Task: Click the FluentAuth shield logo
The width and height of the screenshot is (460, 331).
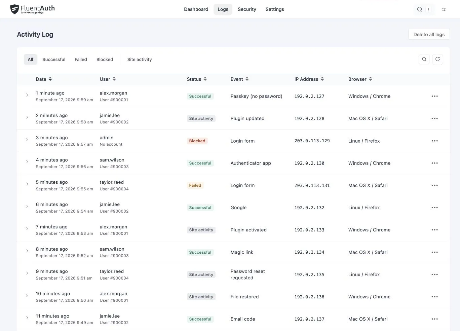Action: pos(14,9)
